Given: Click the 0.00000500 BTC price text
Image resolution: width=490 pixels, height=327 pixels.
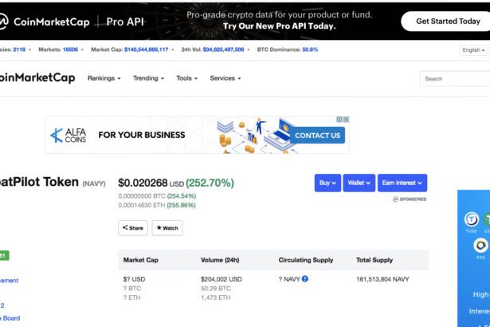Looking at the screenshot, I should [x=142, y=196].
